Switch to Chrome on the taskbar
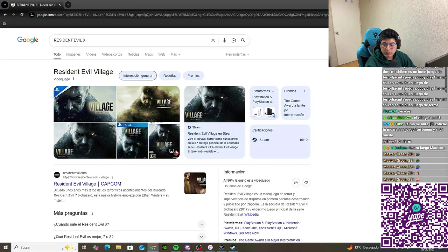This screenshot has width=448, height=252. coord(153,247)
